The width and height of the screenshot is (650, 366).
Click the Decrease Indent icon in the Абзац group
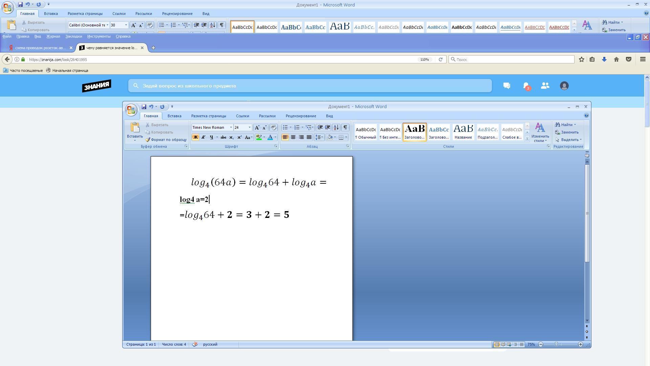320,127
